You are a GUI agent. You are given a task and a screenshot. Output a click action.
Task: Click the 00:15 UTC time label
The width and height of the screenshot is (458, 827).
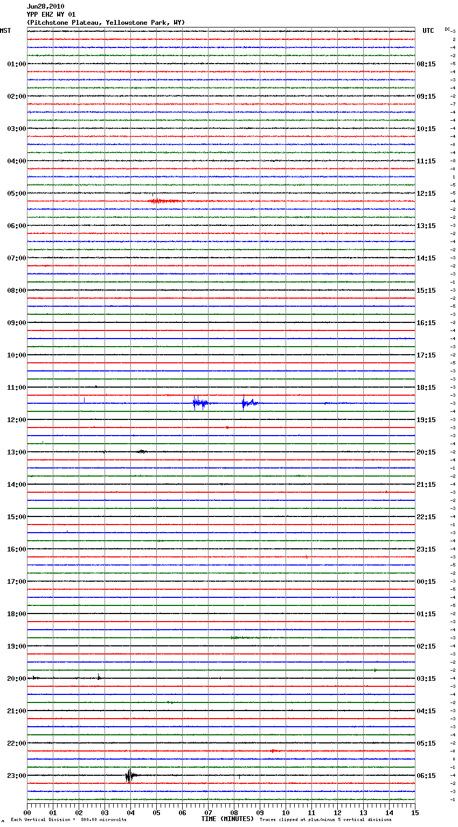coord(426,582)
